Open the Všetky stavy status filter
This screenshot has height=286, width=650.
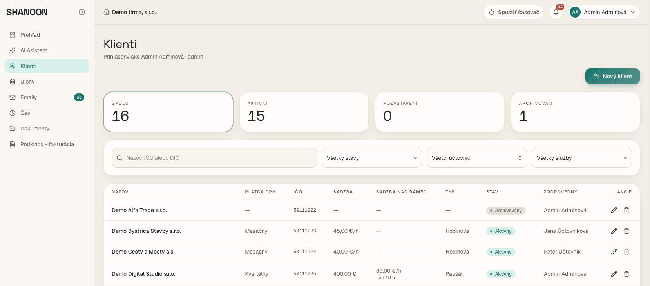coord(372,158)
